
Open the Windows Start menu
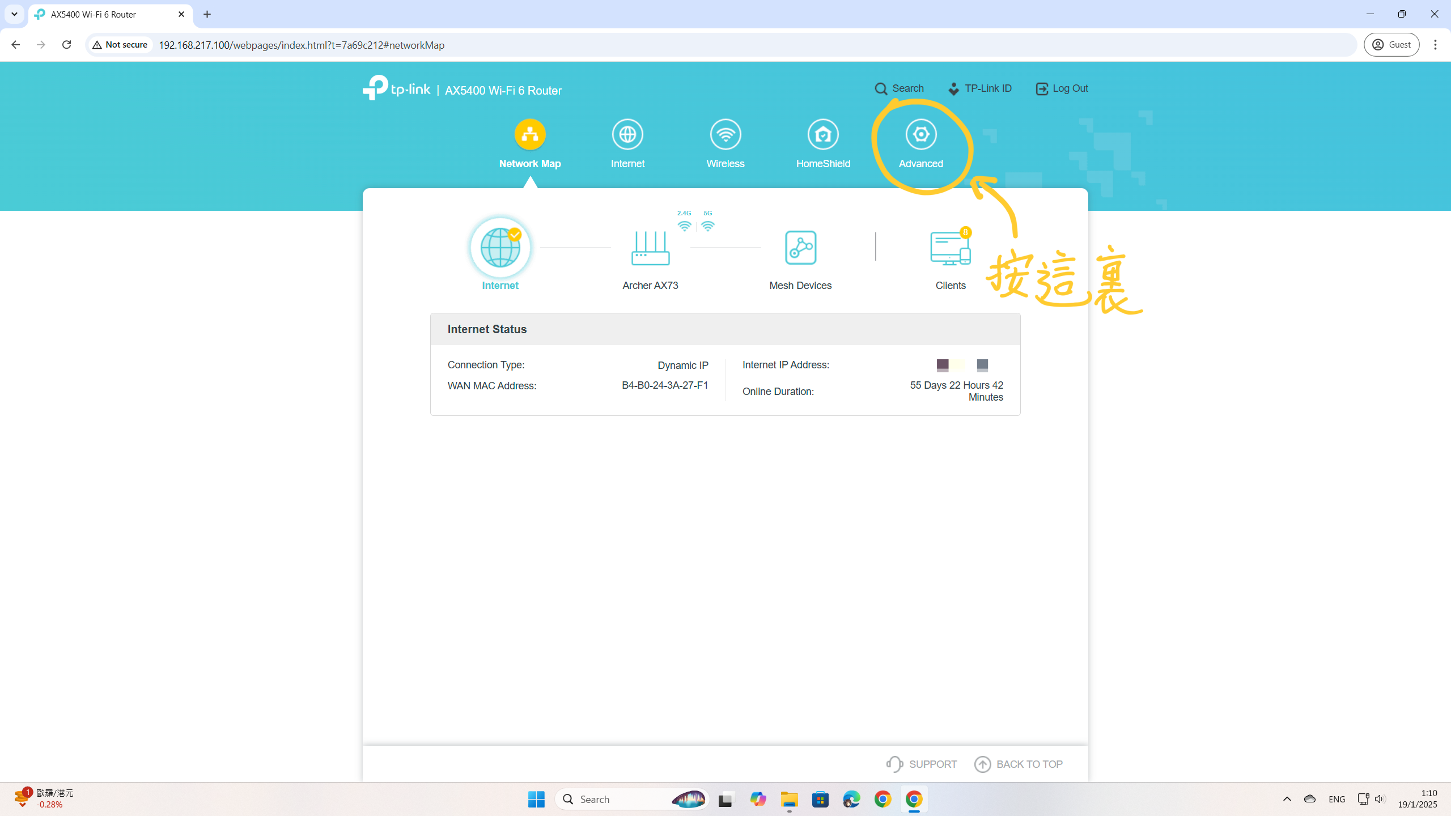[536, 799]
